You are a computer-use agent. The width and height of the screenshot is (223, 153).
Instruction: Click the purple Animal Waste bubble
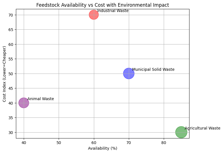(x=24, y=103)
